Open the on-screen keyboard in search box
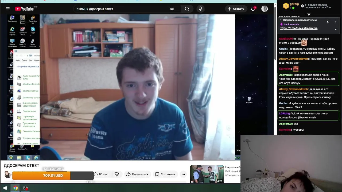 [172, 9]
